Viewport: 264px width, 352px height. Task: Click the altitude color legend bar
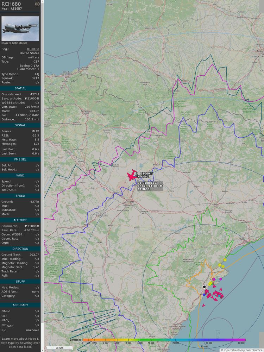(x=164, y=340)
